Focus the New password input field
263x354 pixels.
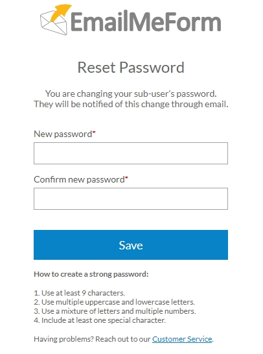point(131,153)
